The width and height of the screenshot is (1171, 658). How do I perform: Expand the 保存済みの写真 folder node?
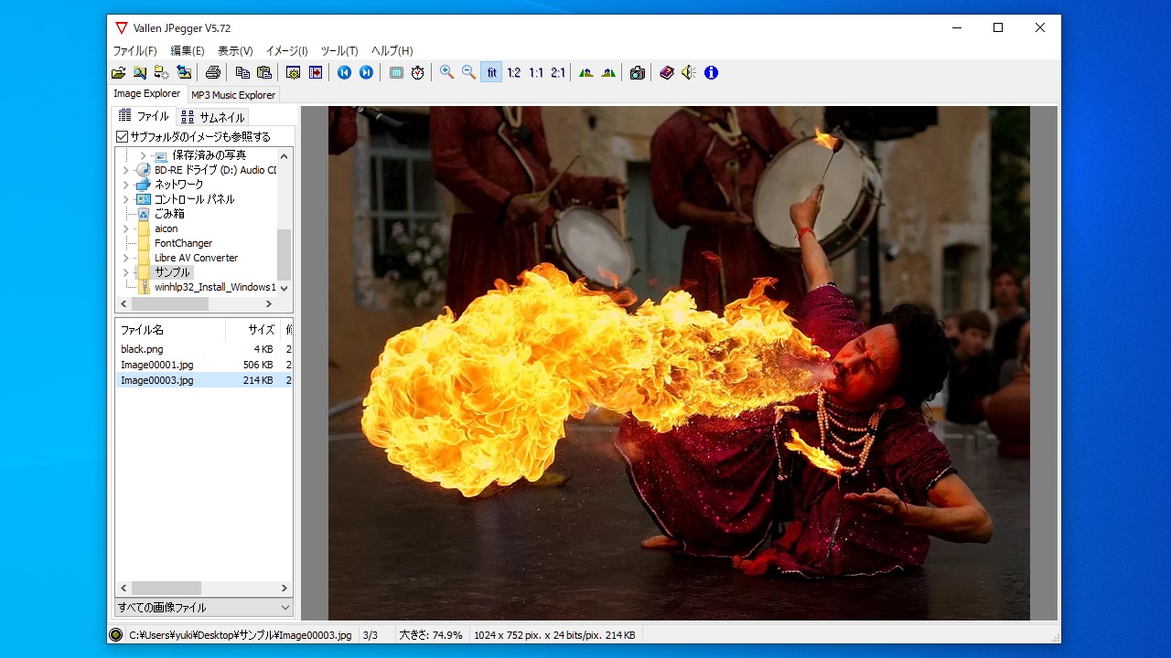pyautogui.click(x=143, y=155)
